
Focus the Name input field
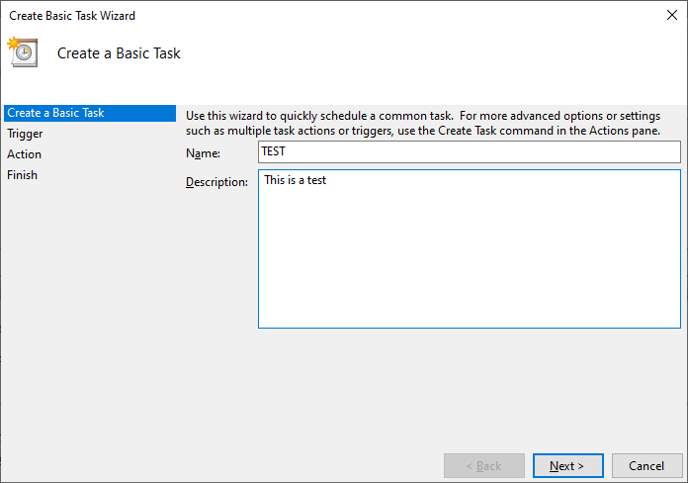(x=470, y=151)
